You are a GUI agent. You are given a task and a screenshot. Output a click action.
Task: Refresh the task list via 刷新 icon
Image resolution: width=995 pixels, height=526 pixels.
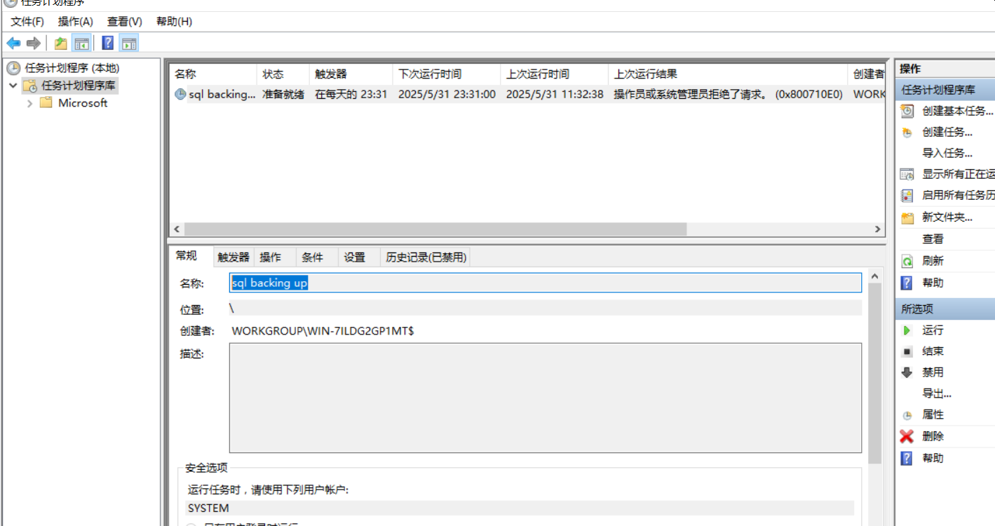tap(907, 261)
